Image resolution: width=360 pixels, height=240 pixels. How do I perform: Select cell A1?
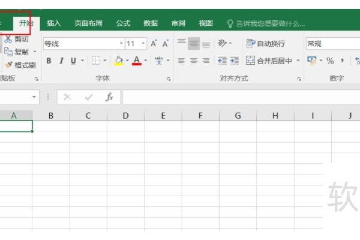16,126
